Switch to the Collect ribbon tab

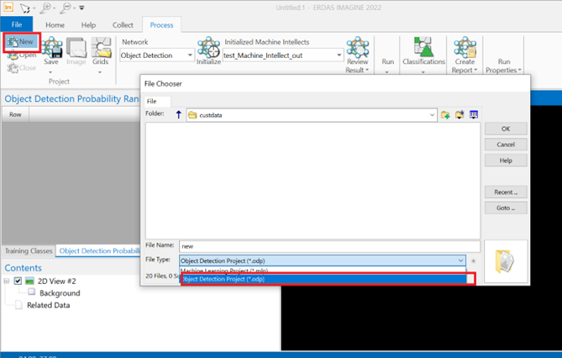122,25
